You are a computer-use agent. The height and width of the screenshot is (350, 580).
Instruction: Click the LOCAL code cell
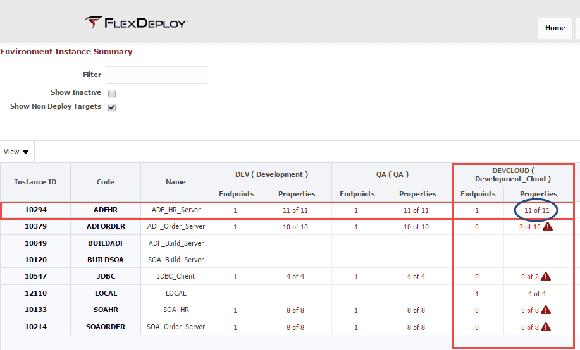click(106, 293)
